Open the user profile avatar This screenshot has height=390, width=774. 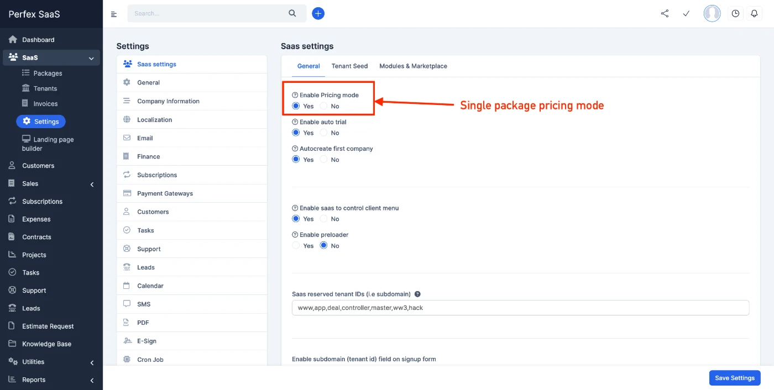(712, 13)
